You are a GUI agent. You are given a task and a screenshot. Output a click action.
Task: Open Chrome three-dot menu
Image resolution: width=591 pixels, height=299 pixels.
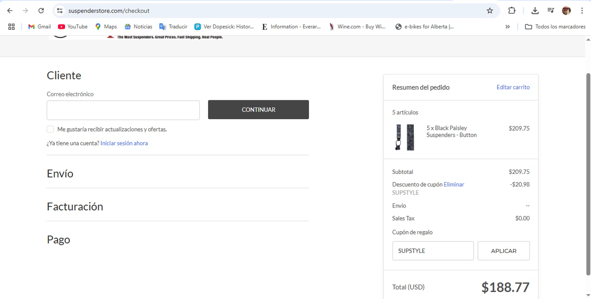tap(582, 11)
